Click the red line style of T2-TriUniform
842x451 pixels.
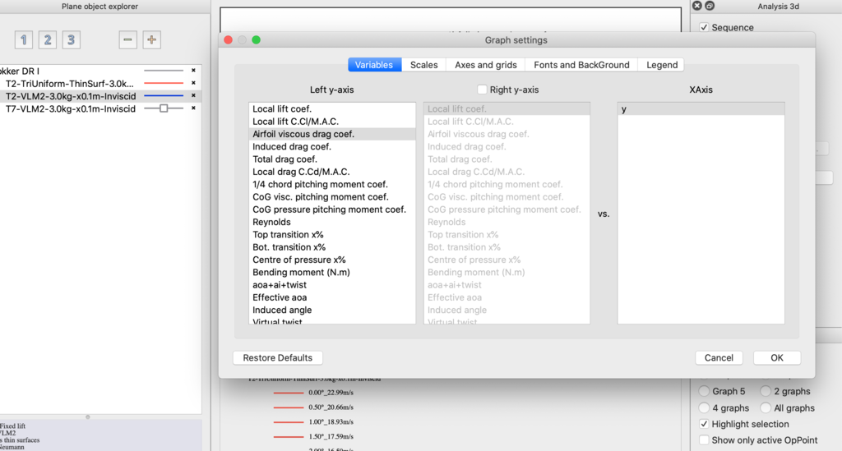(163, 83)
